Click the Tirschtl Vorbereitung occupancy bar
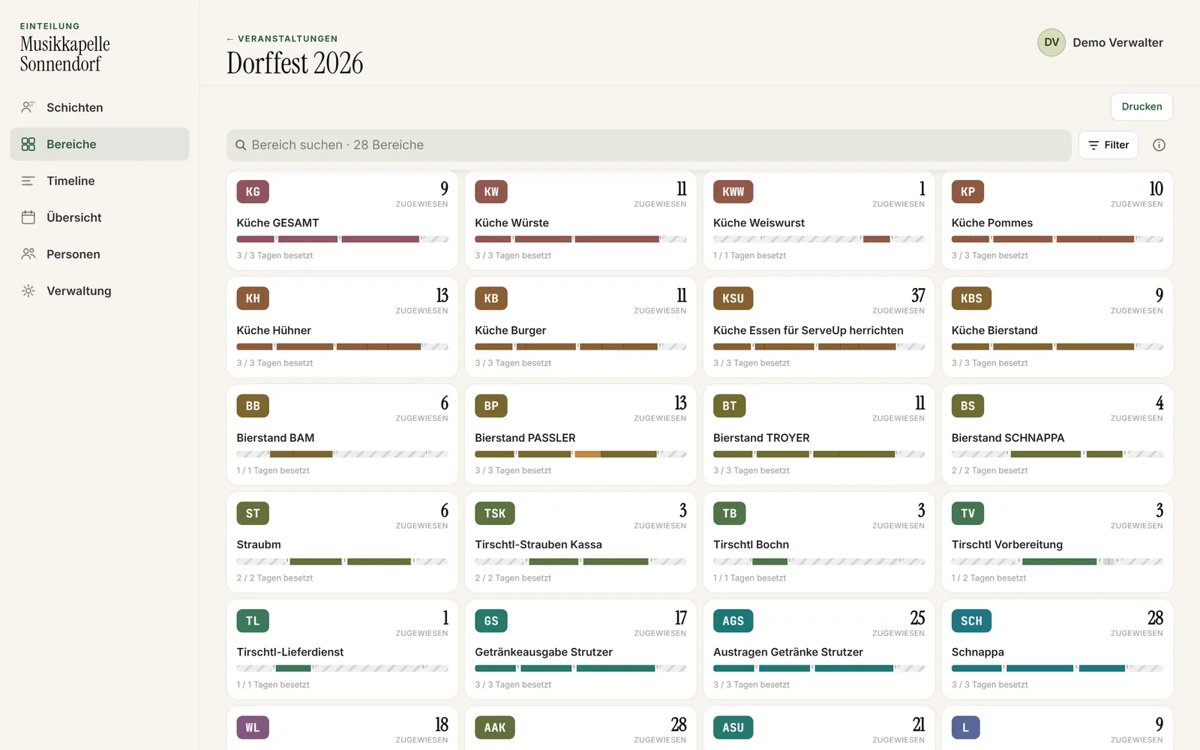 pos(1057,561)
